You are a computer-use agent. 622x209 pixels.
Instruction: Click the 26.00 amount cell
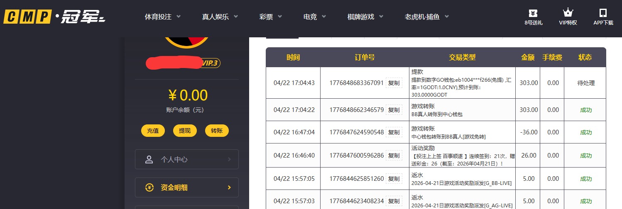point(529,156)
